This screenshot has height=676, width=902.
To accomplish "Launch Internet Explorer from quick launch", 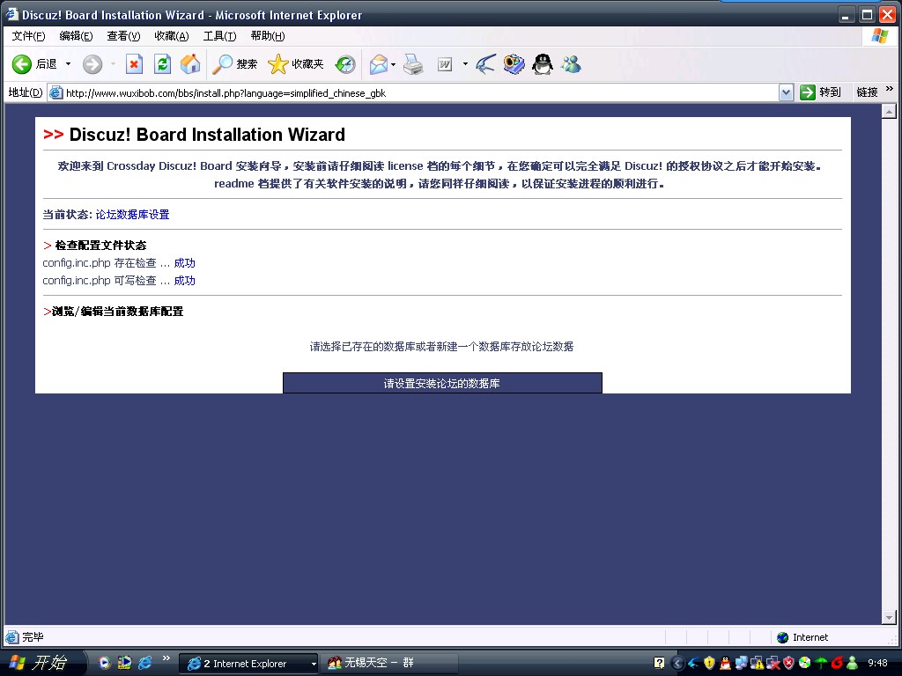I will (x=144, y=663).
